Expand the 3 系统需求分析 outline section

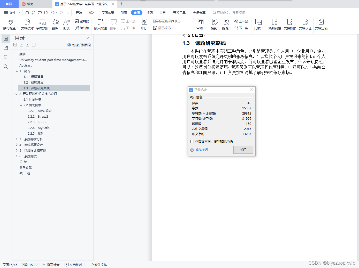pos(17,139)
